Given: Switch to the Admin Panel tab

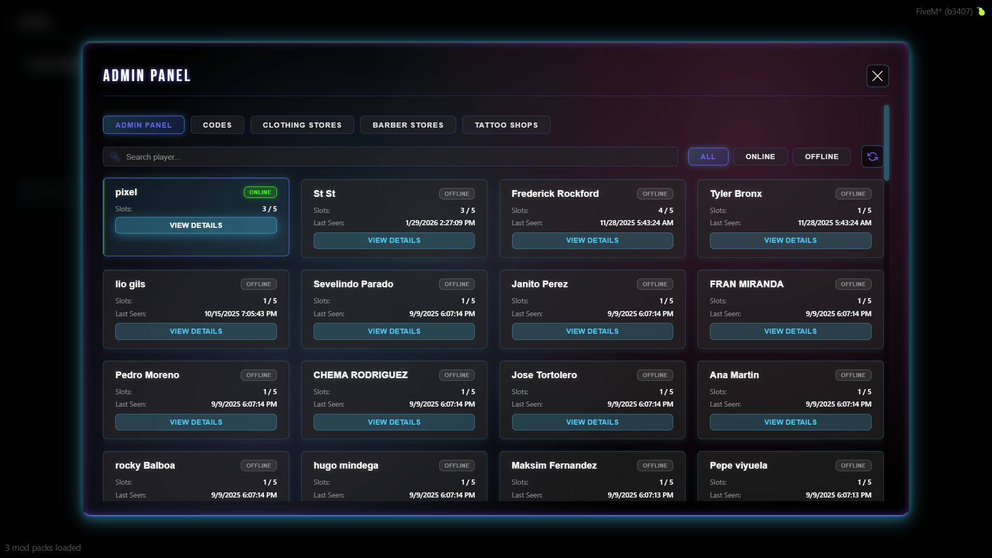Looking at the screenshot, I should point(144,125).
